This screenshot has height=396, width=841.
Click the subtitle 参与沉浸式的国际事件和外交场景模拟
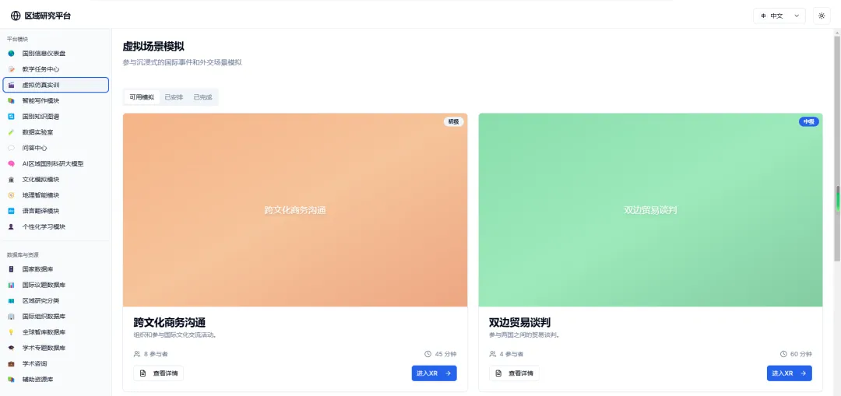[x=182, y=63]
